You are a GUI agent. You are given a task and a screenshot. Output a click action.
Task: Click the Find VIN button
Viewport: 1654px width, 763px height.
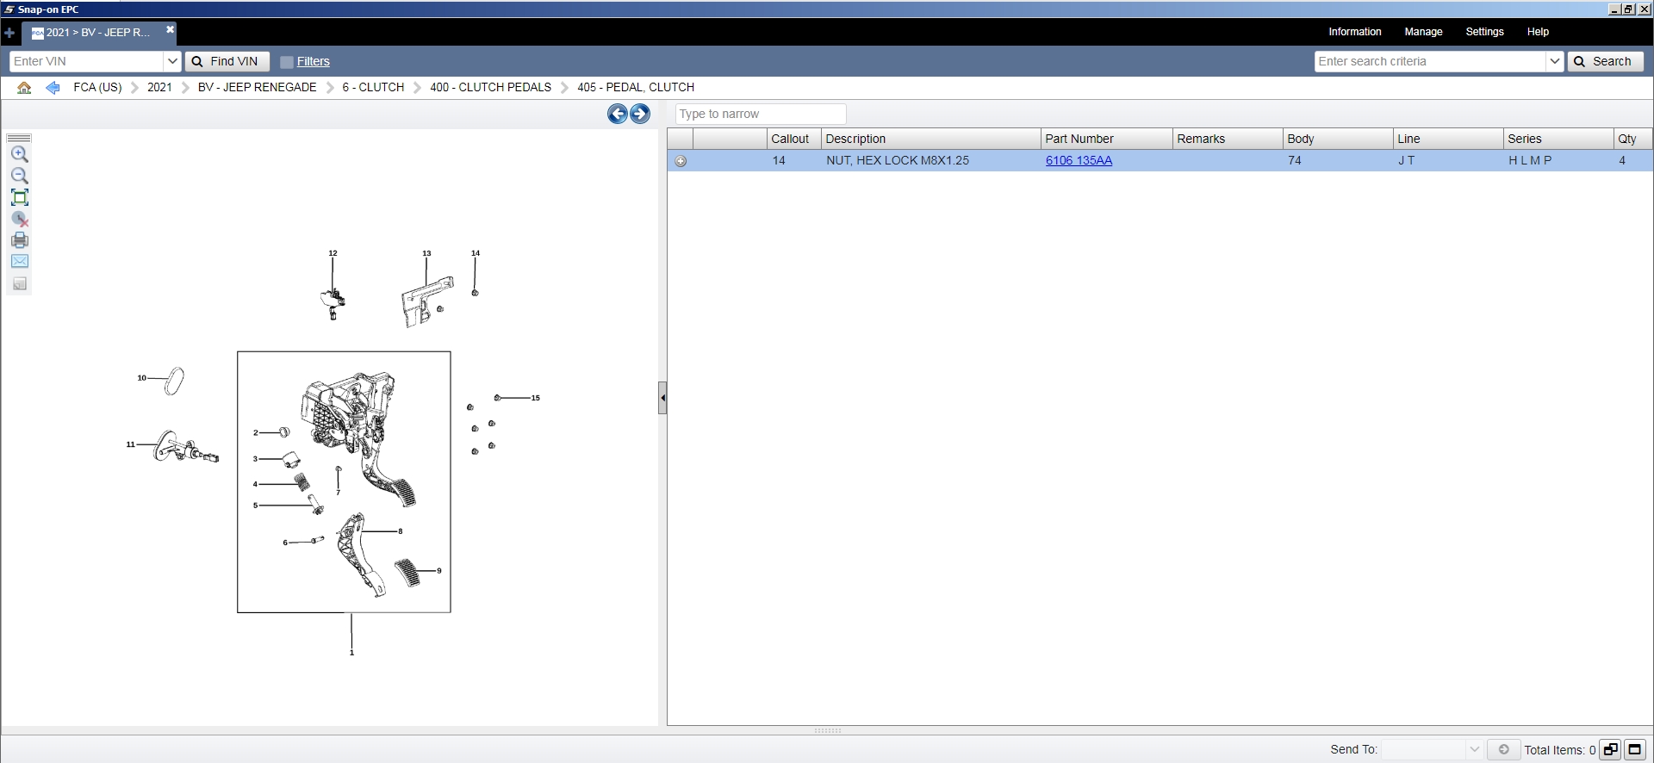click(227, 61)
